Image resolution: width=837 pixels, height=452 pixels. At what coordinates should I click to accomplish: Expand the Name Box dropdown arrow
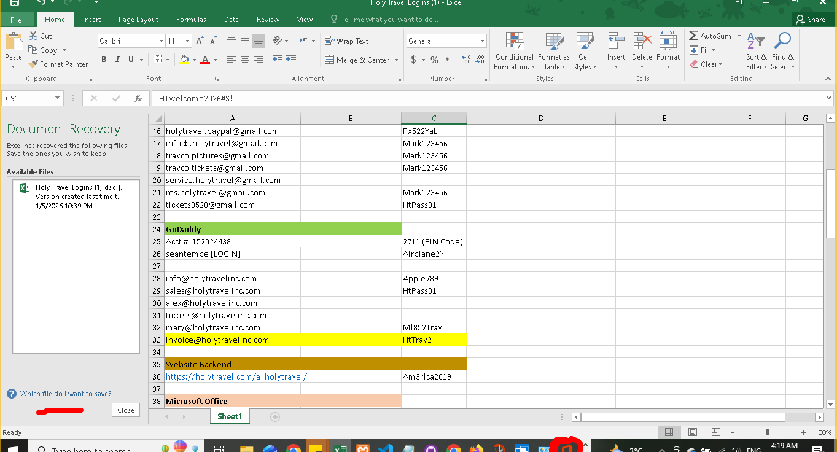coord(57,98)
